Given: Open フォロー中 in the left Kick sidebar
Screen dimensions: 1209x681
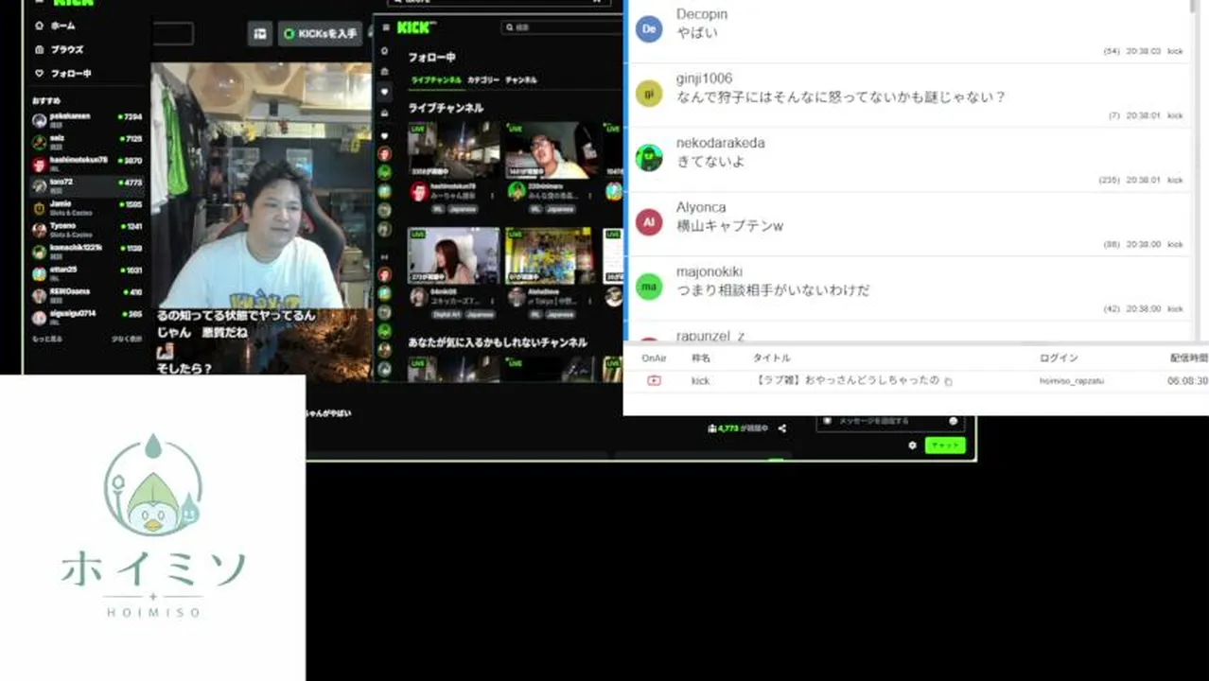Looking at the screenshot, I should pos(62,73).
